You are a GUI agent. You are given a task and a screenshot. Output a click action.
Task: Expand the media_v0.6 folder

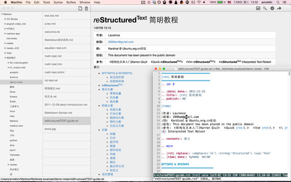click(5, 48)
